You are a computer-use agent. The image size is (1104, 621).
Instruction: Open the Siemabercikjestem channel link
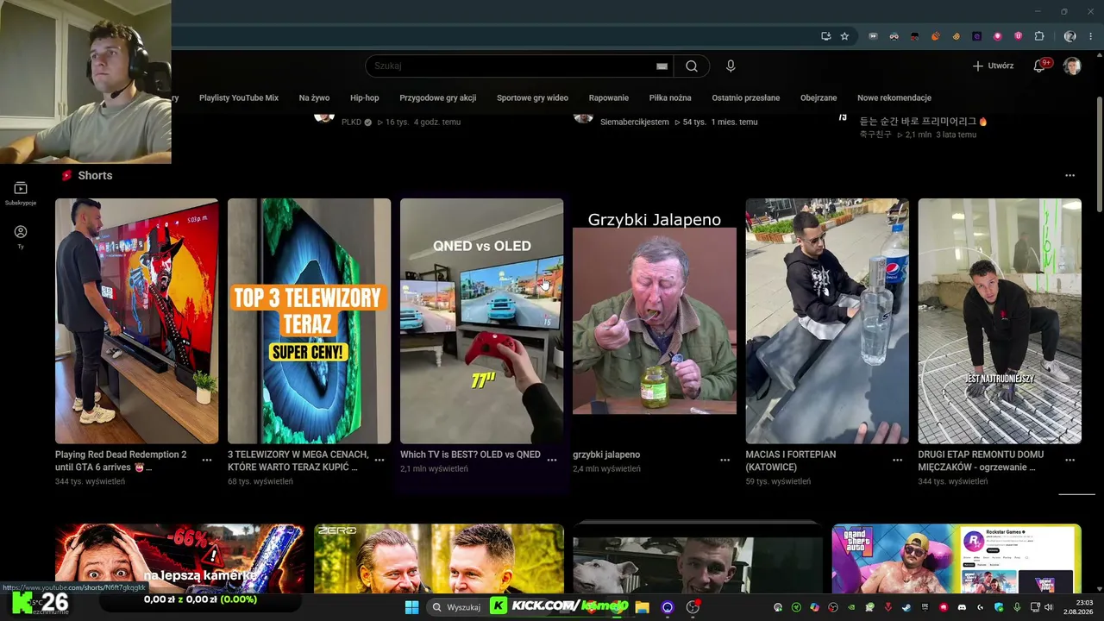635,122
